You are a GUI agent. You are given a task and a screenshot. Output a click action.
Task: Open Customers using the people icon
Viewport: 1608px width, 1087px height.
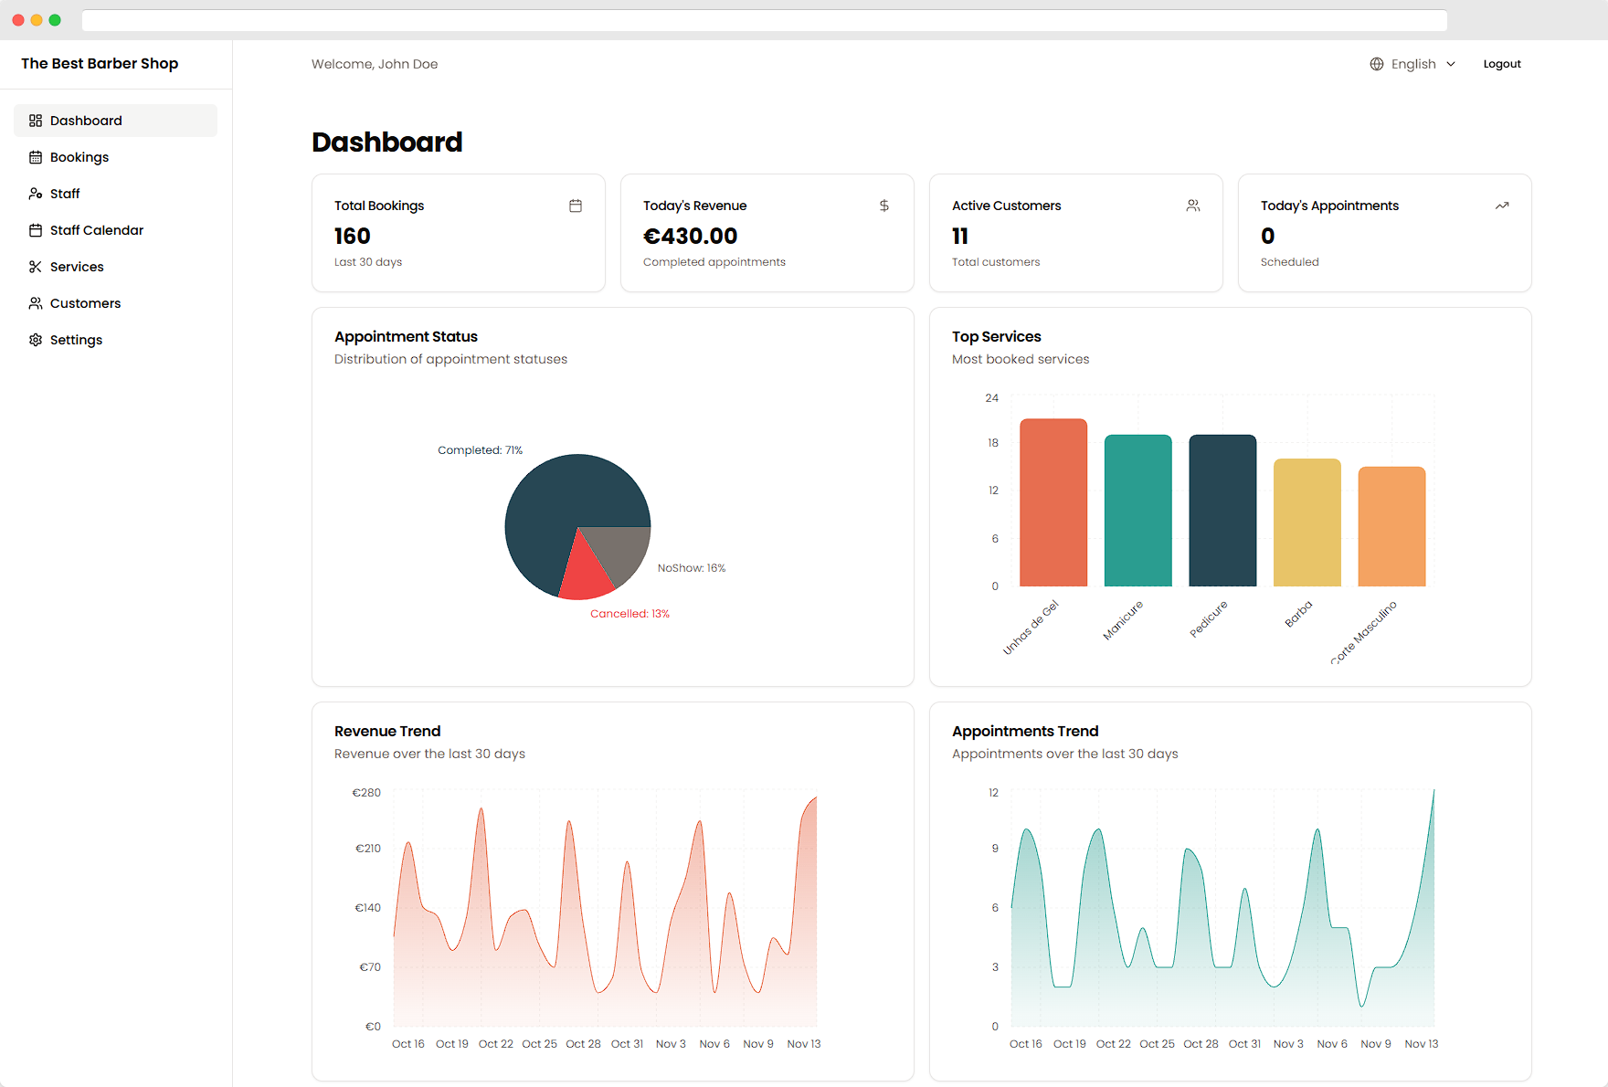[35, 302]
